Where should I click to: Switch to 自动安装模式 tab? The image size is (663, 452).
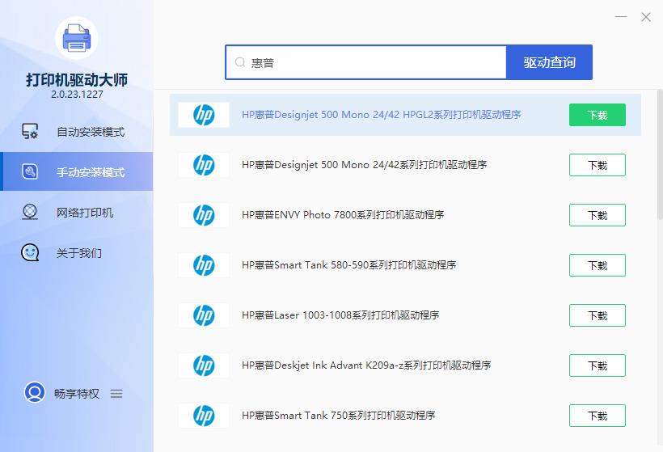coord(77,132)
